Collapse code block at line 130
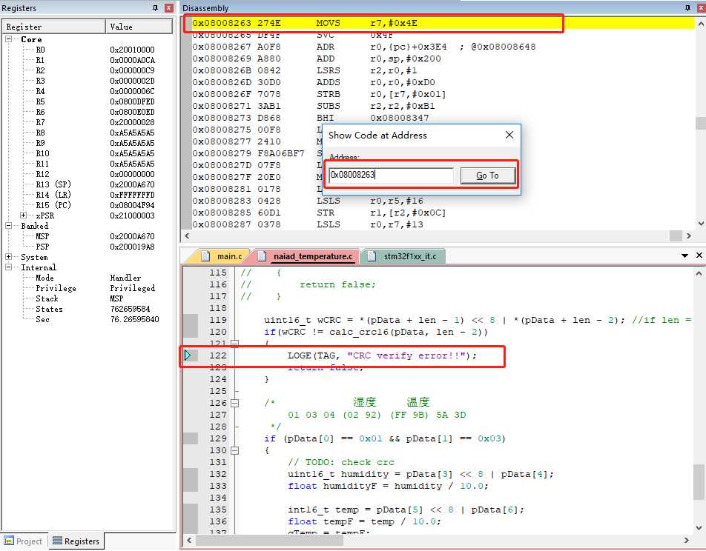706x551 pixels. pos(234,450)
